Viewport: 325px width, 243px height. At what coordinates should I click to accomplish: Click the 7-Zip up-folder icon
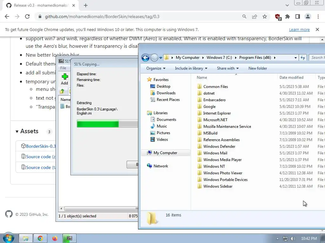coord(62,91)
